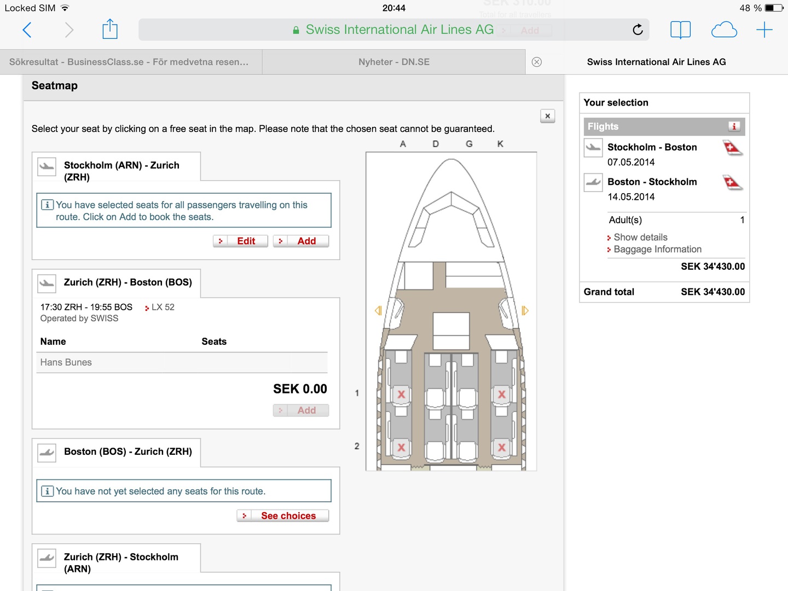Expand Show details in Your selection

click(640, 237)
